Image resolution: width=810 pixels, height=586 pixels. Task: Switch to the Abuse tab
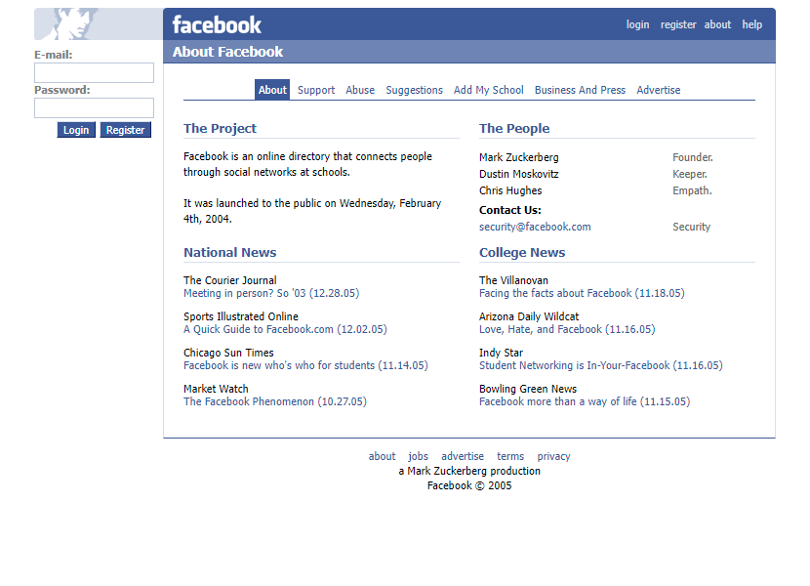360,90
